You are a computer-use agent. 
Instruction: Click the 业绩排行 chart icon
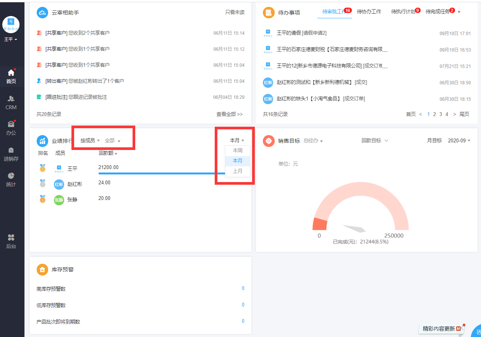pos(42,141)
